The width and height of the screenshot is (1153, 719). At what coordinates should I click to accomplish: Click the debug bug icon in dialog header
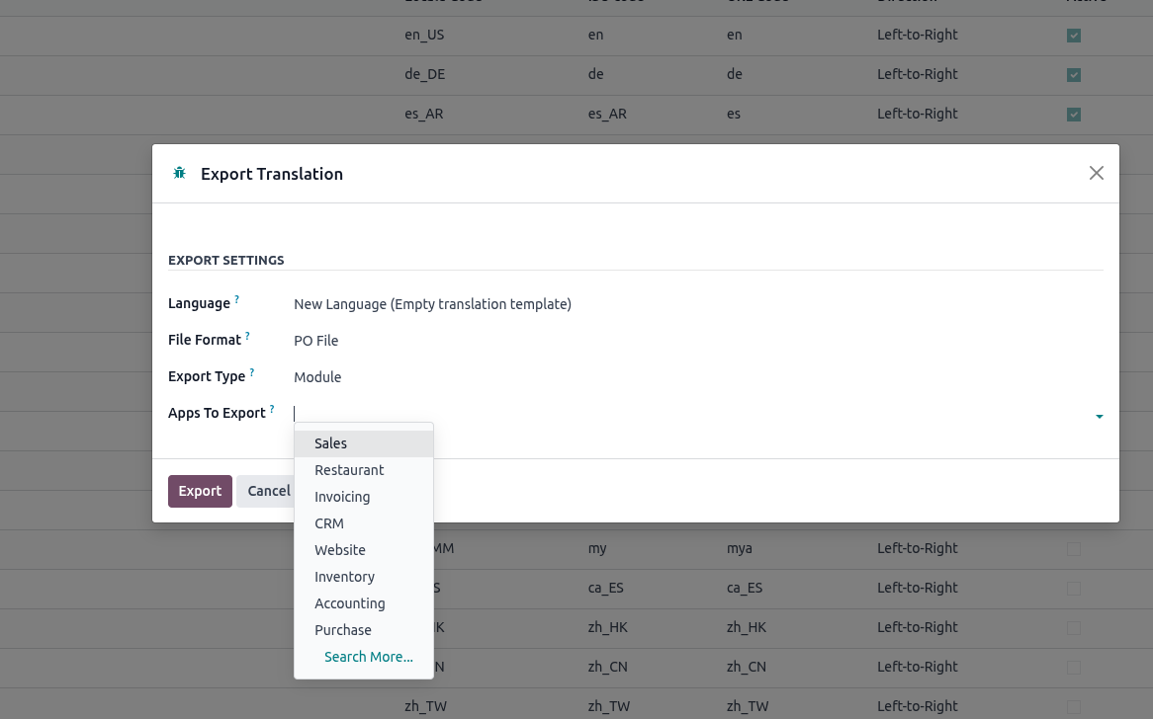coord(179,173)
